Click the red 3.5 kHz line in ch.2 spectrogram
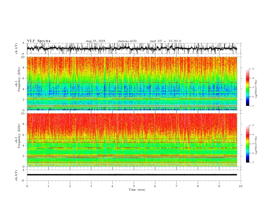 [132, 148]
